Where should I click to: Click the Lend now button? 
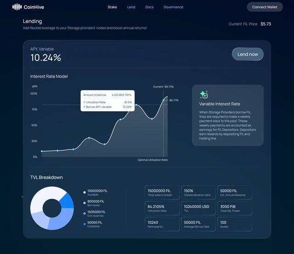pos(248,54)
